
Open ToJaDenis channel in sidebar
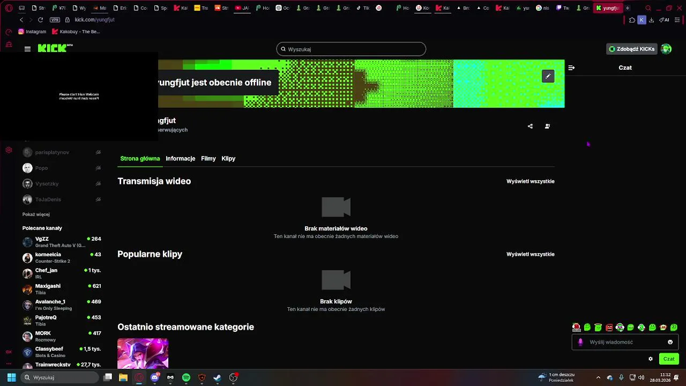62,199
